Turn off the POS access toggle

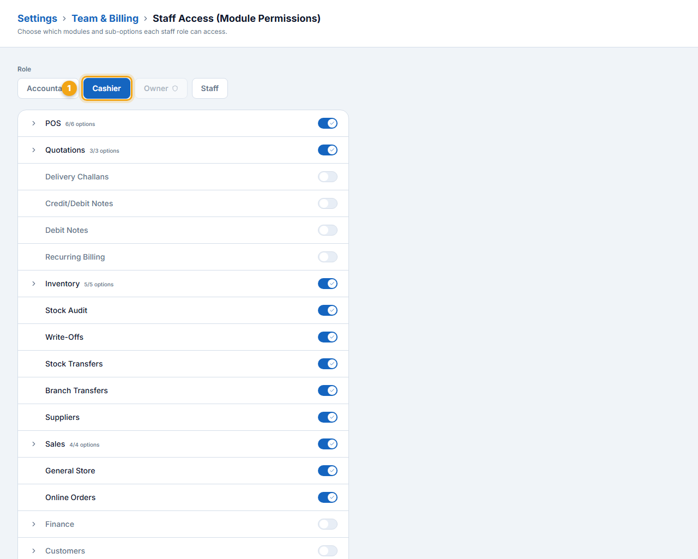pyautogui.click(x=328, y=123)
